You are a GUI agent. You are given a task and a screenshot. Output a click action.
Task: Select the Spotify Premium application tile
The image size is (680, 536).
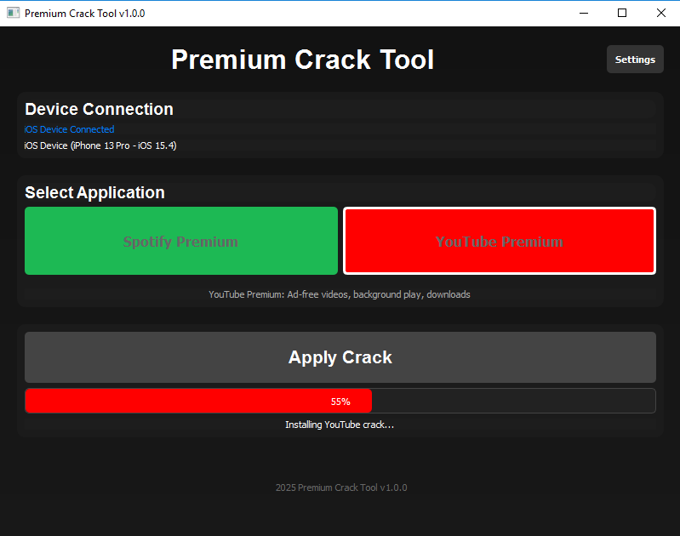click(180, 241)
